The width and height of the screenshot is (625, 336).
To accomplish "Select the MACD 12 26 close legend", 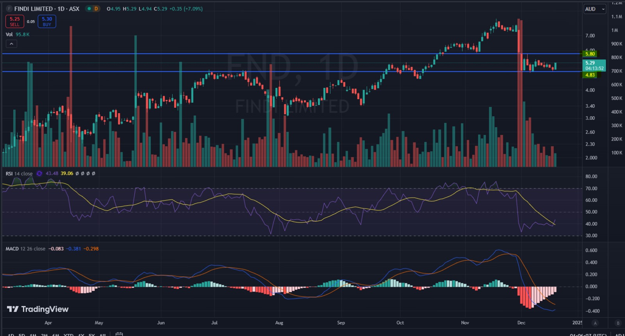I will tap(25, 249).
